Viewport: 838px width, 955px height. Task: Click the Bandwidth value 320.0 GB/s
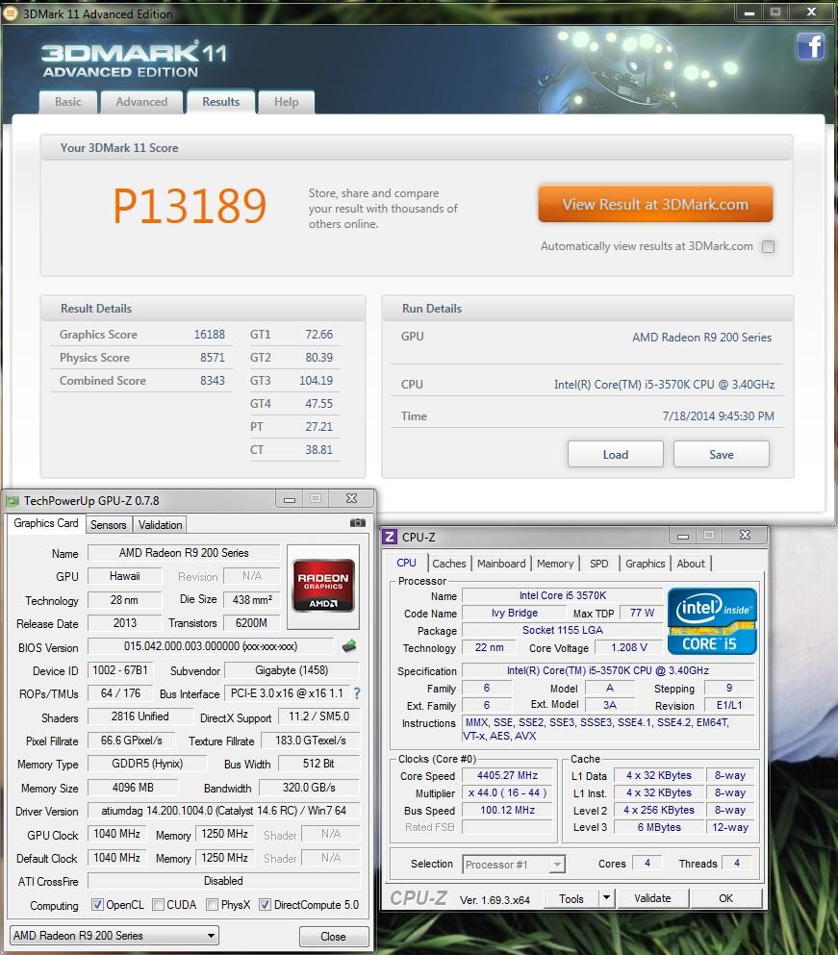(x=309, y=788)
